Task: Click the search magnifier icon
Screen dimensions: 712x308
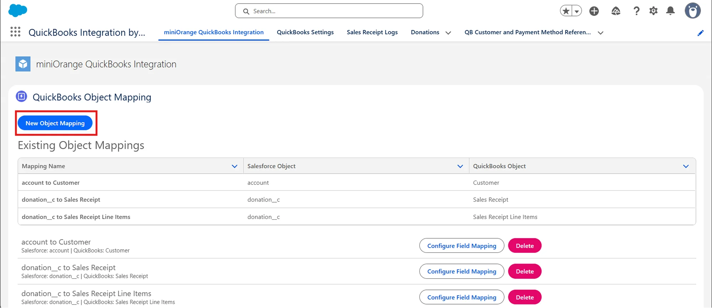Action: click(x=246, y=11)
